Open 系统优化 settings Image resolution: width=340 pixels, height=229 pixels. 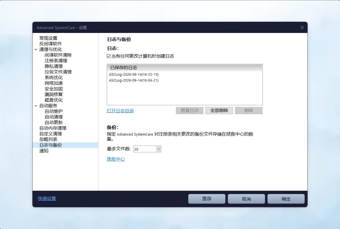54,78
